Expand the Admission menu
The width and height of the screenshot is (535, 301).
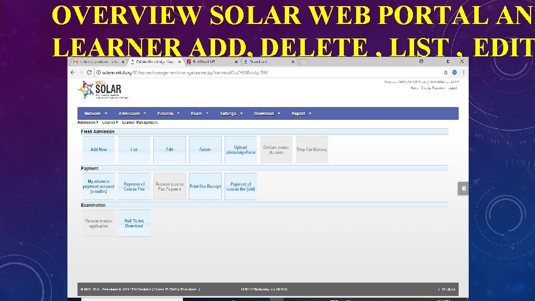tap(132, 113)
